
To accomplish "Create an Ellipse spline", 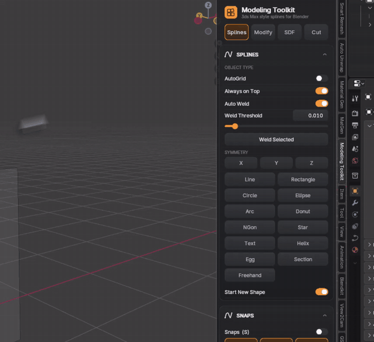I will 303,196.
